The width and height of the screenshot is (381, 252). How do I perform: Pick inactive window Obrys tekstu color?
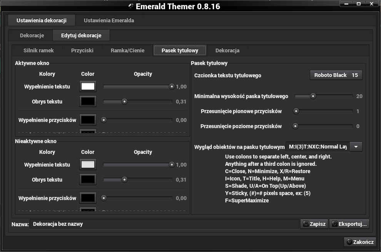click(x=88, y=180)
